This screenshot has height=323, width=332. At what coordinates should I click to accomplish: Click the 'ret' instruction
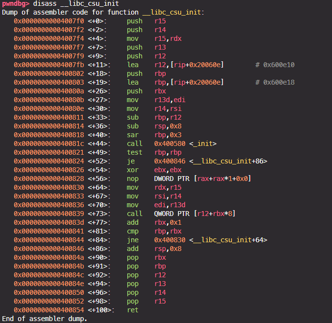coord(133,310)
